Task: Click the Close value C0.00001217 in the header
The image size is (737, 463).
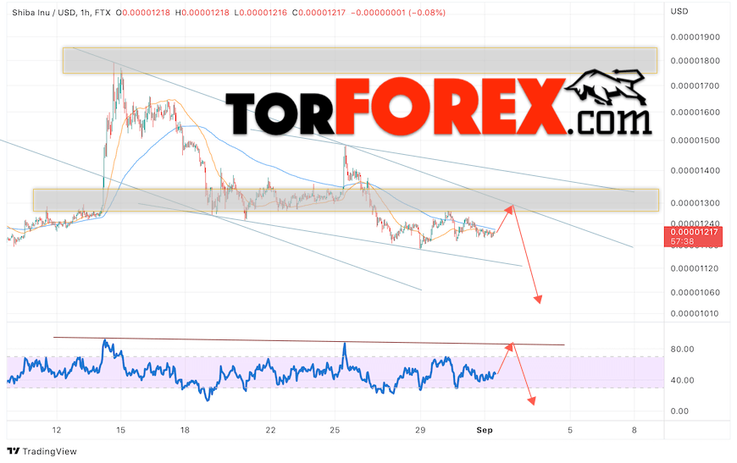Action: tap(319, 13)
